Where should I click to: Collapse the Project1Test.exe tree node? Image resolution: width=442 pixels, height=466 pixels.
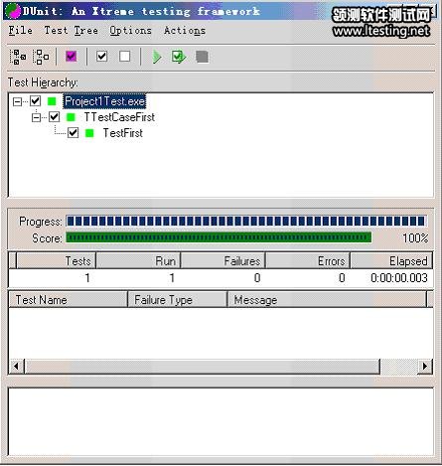pyautogui.click(x=17, y=101)
